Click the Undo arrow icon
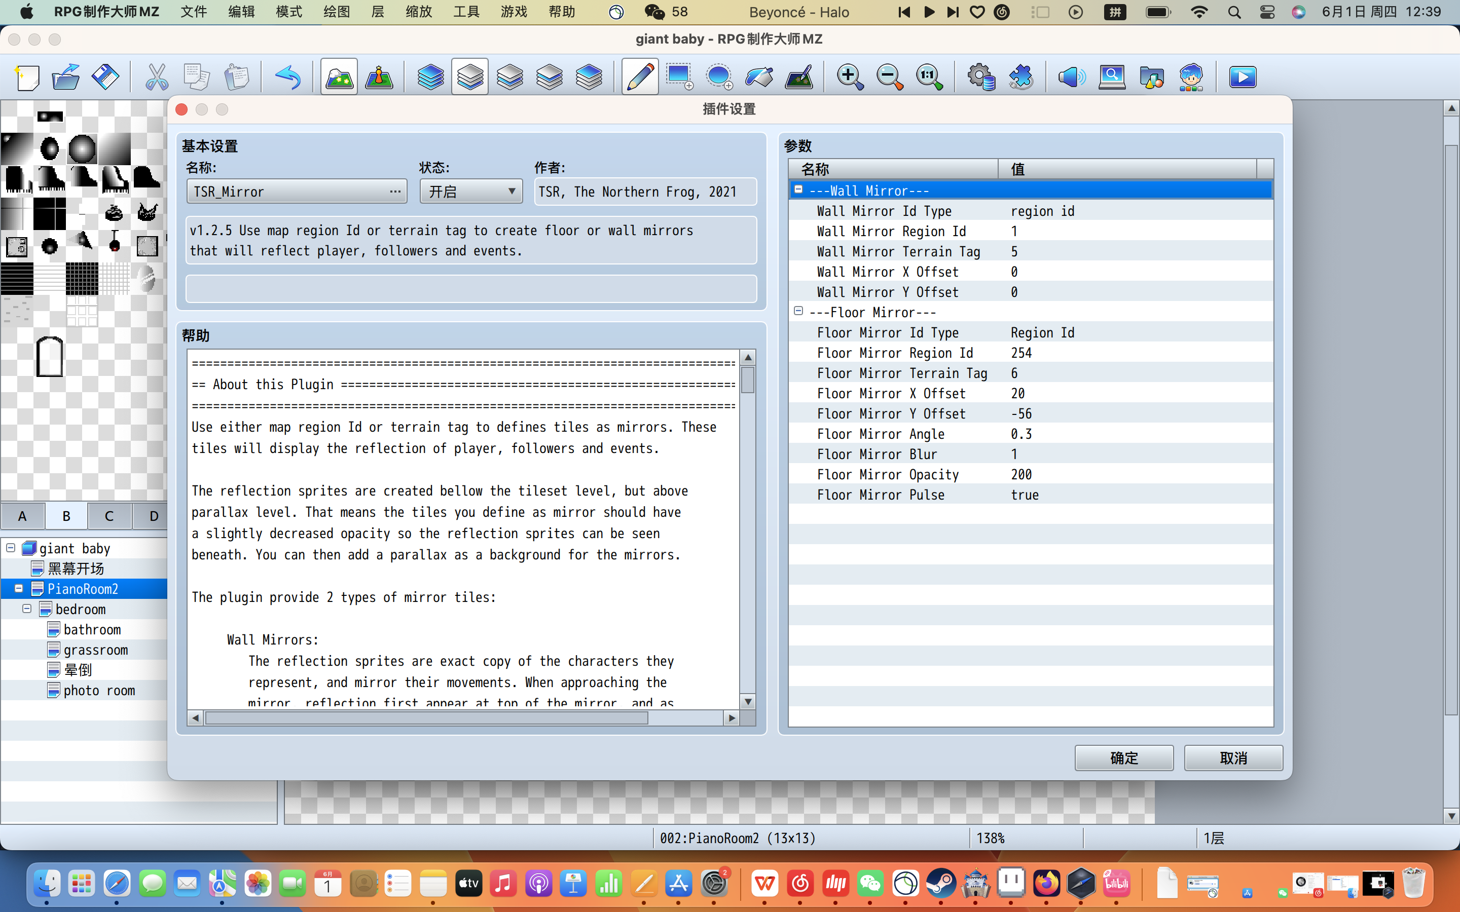 [x=288, y=77]
